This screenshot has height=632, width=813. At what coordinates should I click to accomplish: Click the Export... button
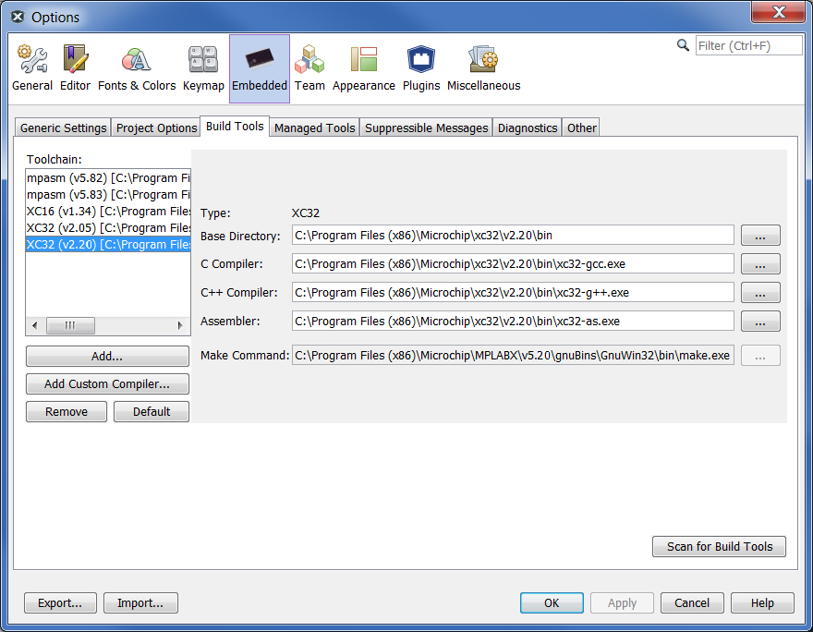tap(60, 603)
